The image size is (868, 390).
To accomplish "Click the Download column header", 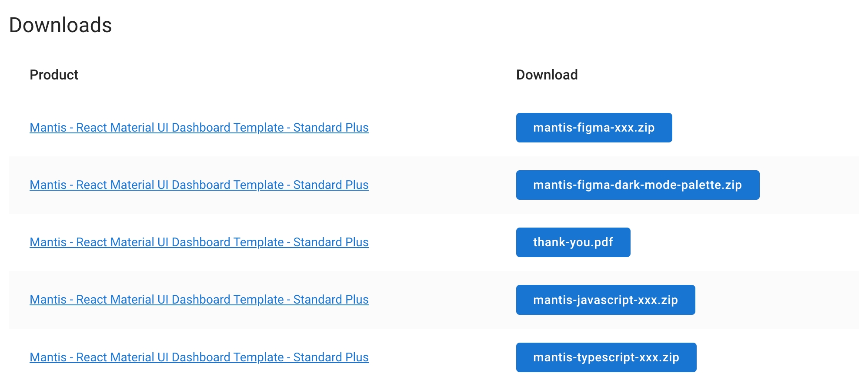I will [x=547, y=75].
